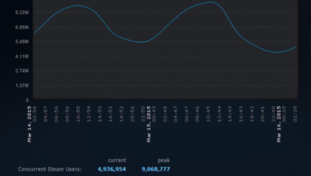
Task: Click the 10:55 time label
Action: coord(78,114)
